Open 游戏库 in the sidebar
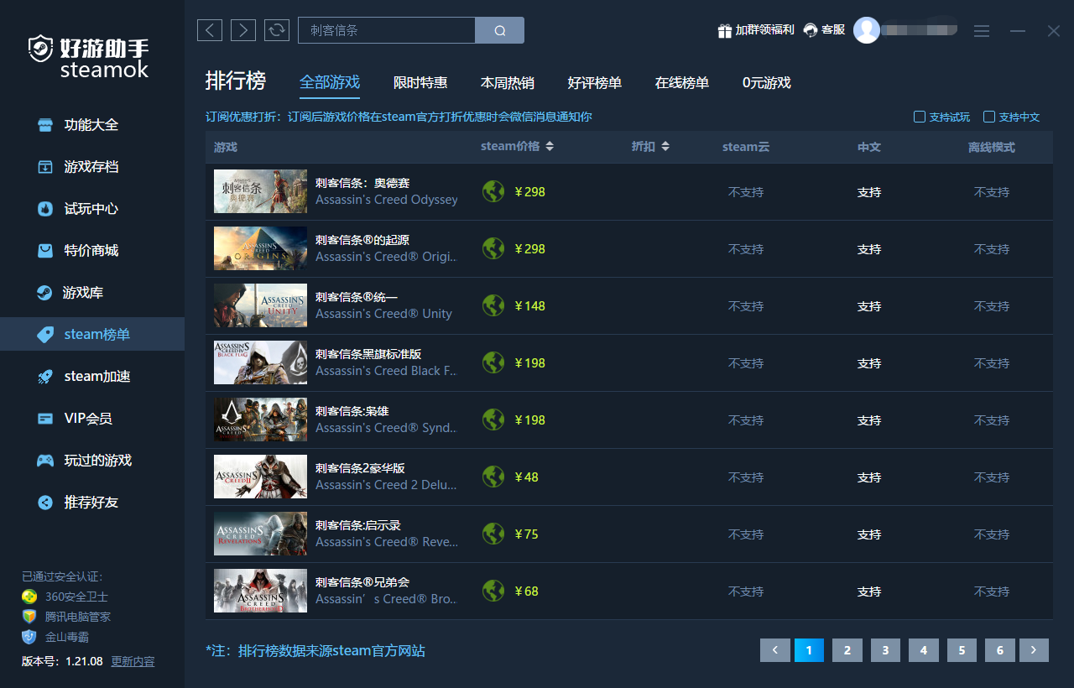Image resolution: width=1074 pixels, height=688 pixels. (x=92, y=293)
